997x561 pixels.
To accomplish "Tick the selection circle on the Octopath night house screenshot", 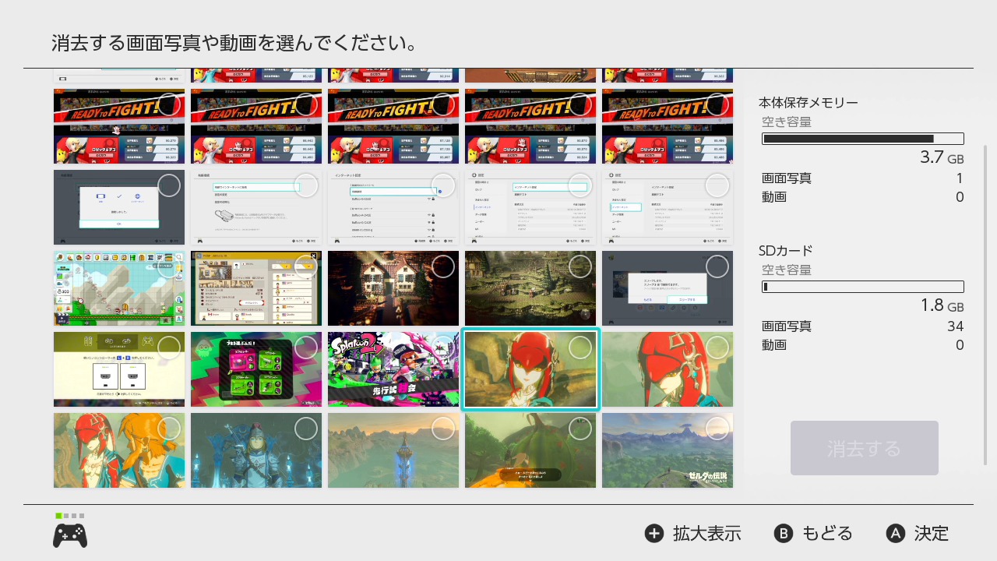I will (x=443, y=266).
